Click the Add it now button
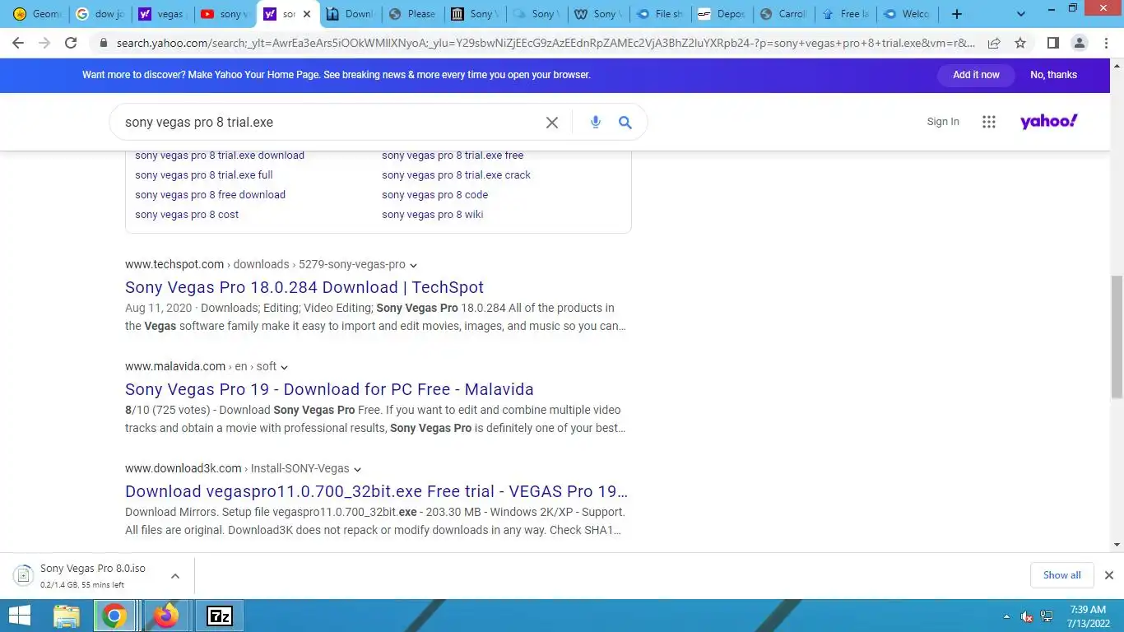1124x632 pixels. click(x=976, y=75)
